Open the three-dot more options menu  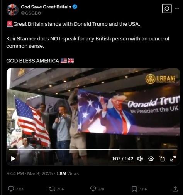click(x=177, y=8)
